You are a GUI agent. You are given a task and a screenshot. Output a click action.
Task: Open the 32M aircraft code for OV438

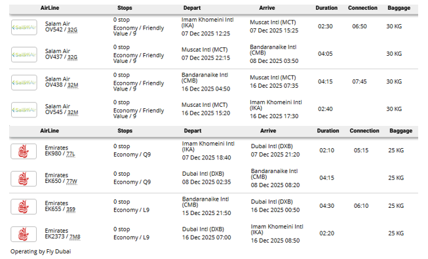click(x=73, y=85)
